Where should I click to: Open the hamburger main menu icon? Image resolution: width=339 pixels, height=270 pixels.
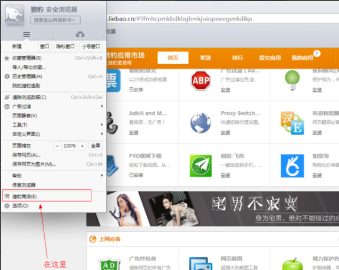(27, 34)
